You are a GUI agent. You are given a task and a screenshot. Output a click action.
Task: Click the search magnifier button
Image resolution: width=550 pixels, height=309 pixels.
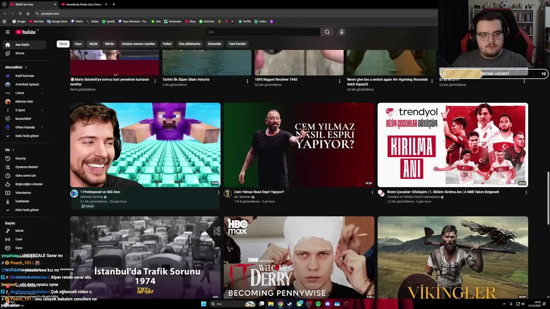click(x=327, y=32)
